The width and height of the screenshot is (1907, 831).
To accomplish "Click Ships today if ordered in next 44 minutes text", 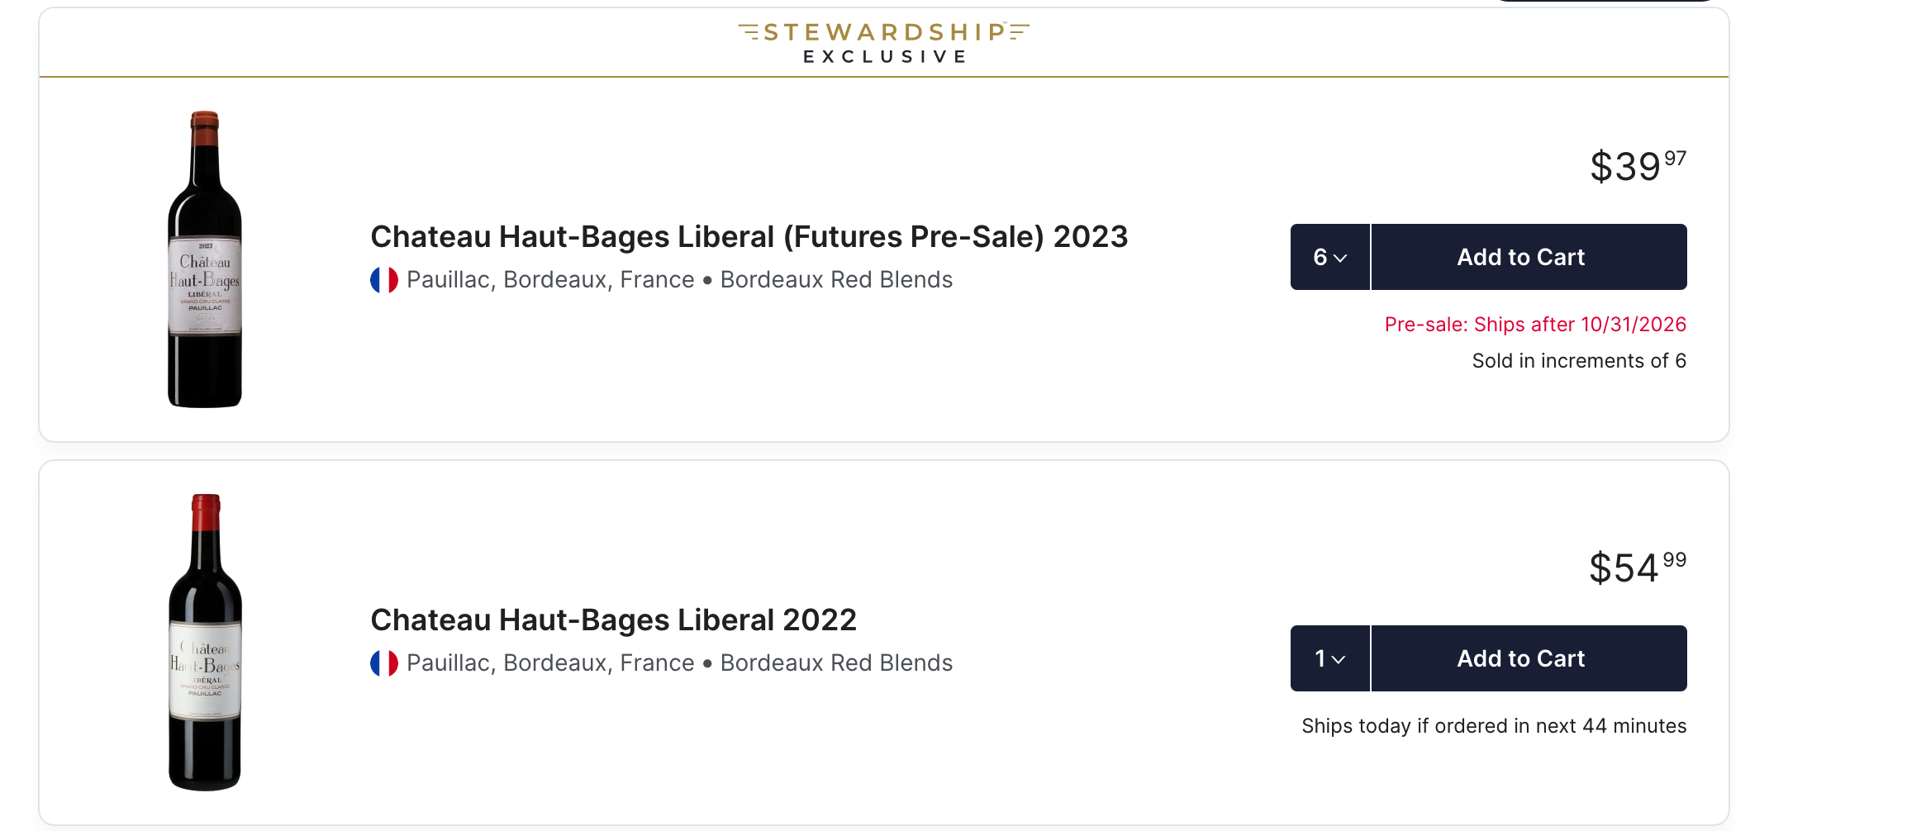I will [x=1494, y=726].
